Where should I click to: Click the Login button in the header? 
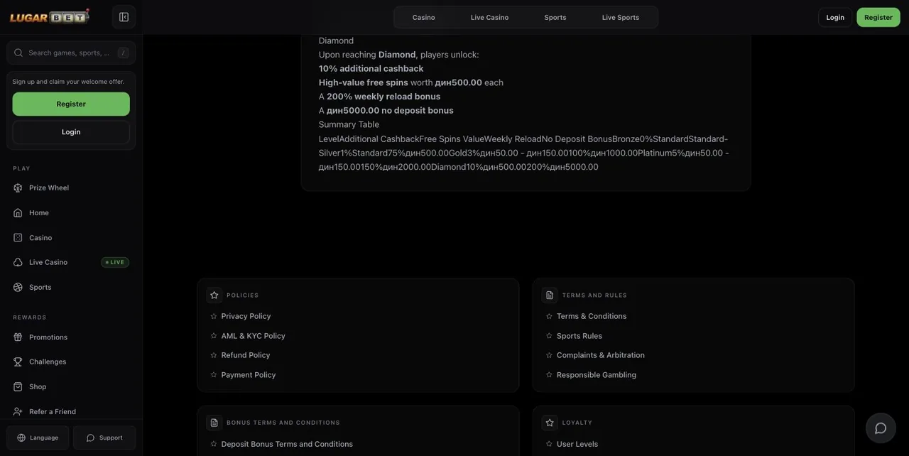[835, 17]
